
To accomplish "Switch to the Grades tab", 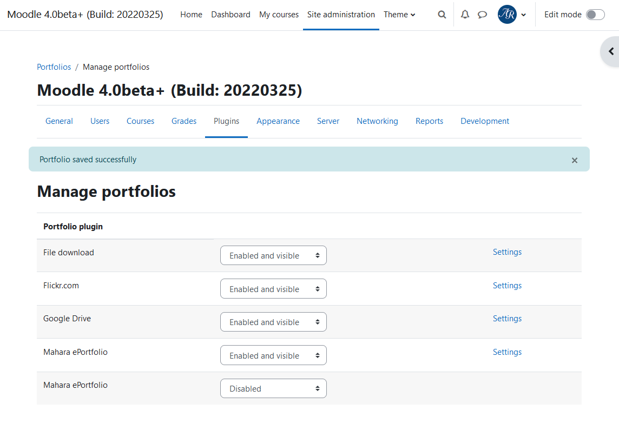I will click(x=184, y=121).
